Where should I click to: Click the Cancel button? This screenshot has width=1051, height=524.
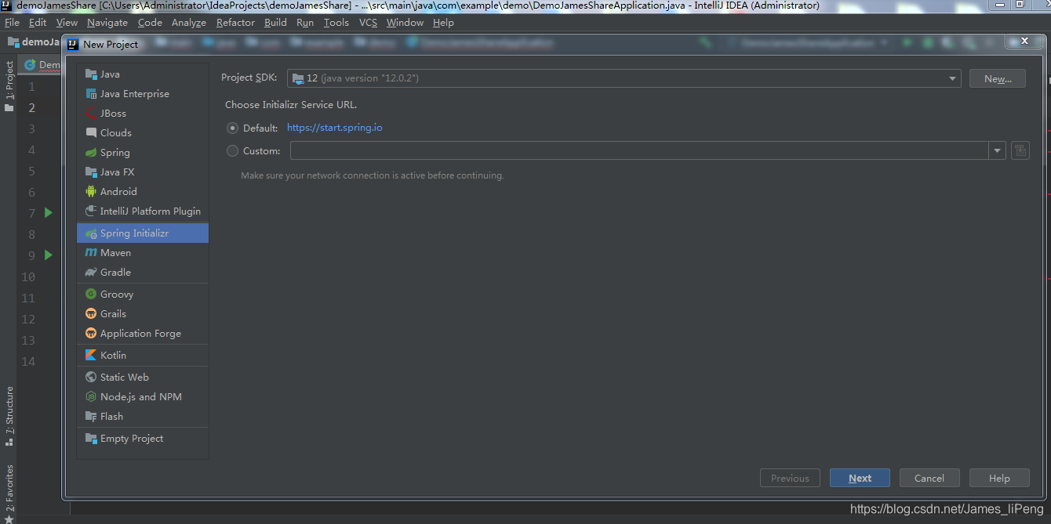[x=929, y=478]
